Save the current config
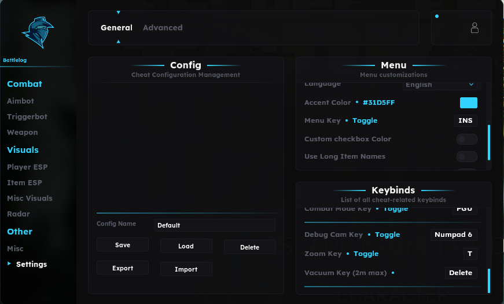This screenshot has height=304, width=504. tap(123, 245)
